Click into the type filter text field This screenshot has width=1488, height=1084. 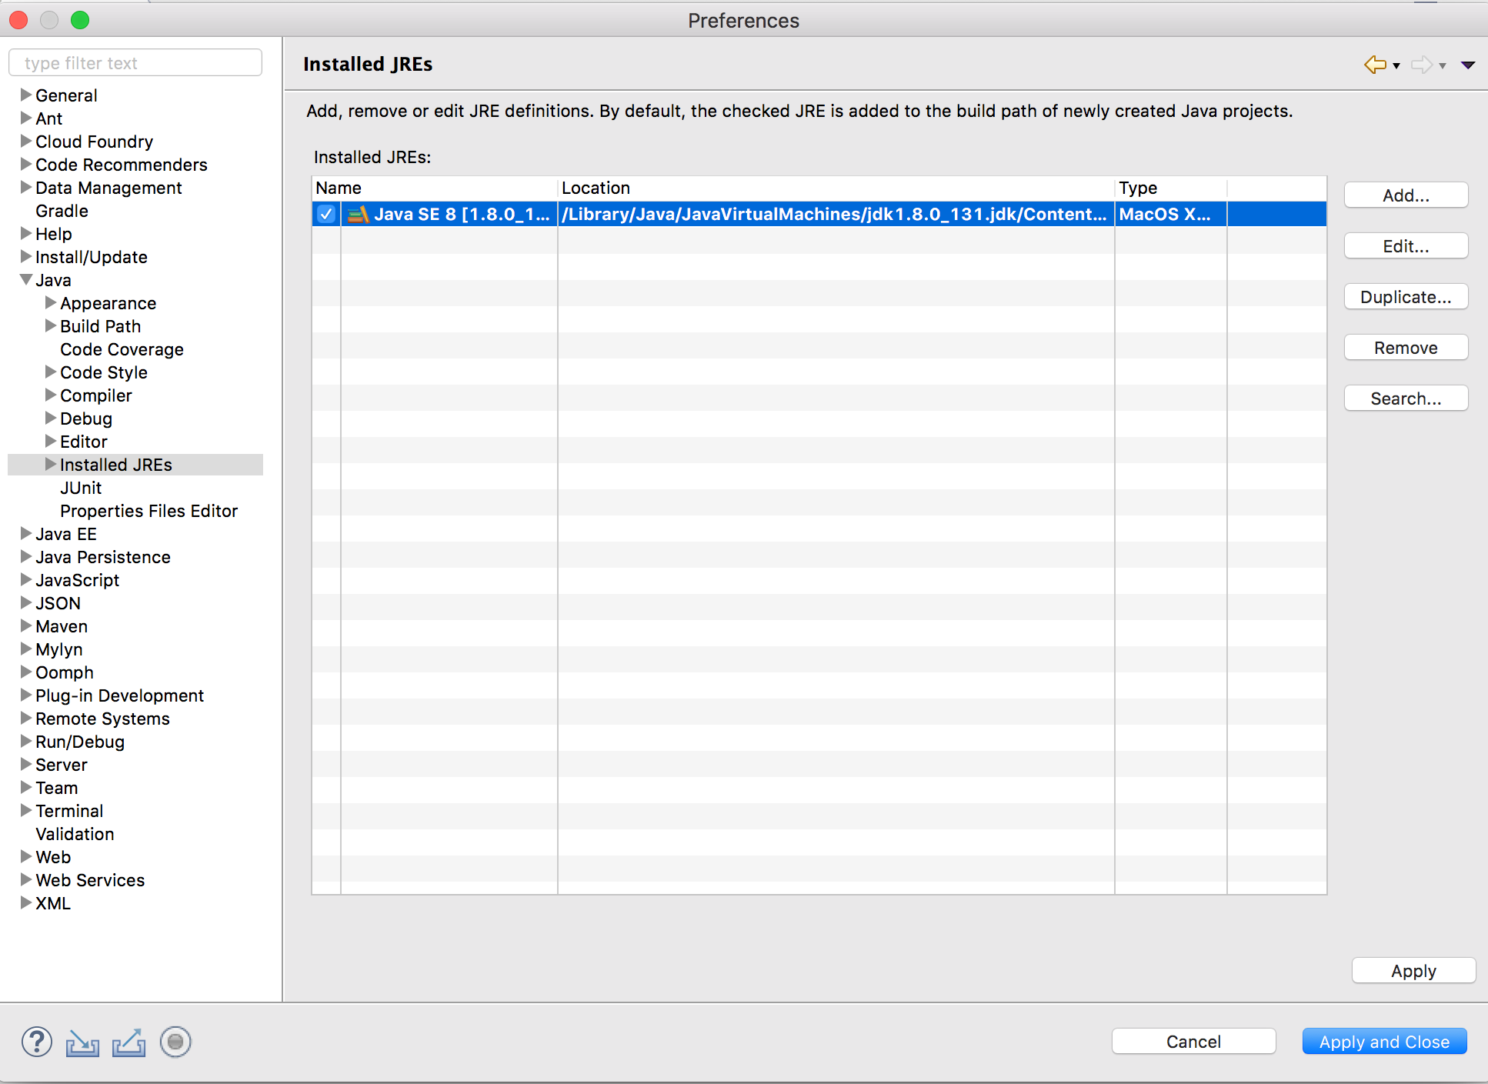135,63
